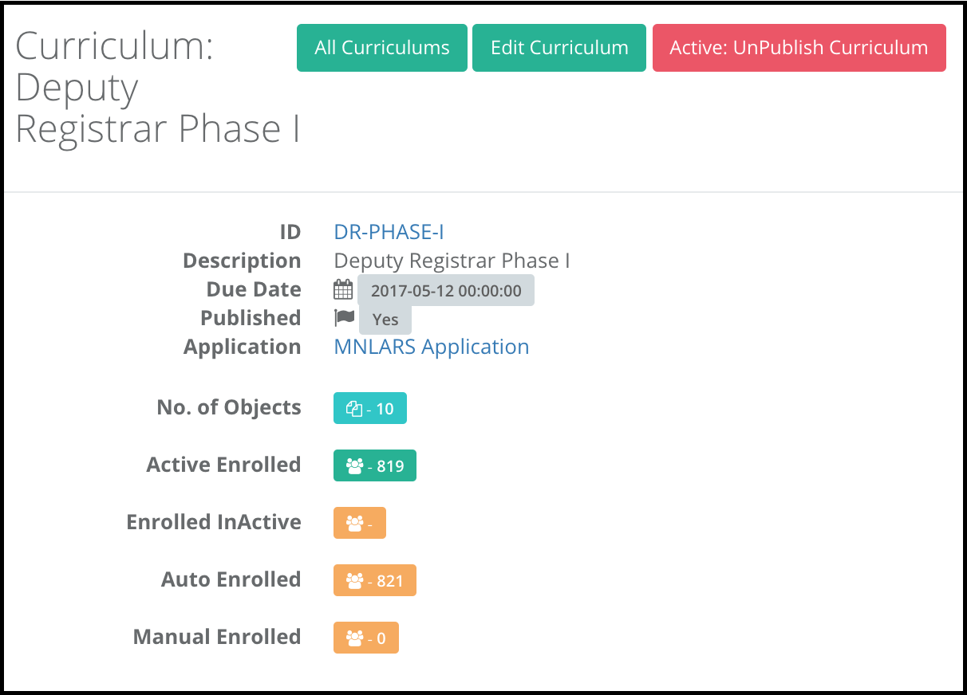This screenshot has width=967, height=695.
Task: Click the users icon in Manual Enrolled badge
Action: [x=355, y=638]
